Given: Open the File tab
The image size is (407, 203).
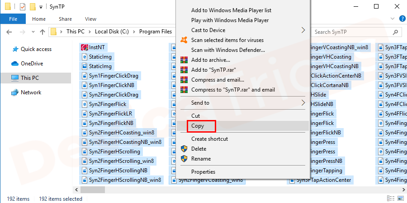Looking at the screenshot, I should [13, 19].
